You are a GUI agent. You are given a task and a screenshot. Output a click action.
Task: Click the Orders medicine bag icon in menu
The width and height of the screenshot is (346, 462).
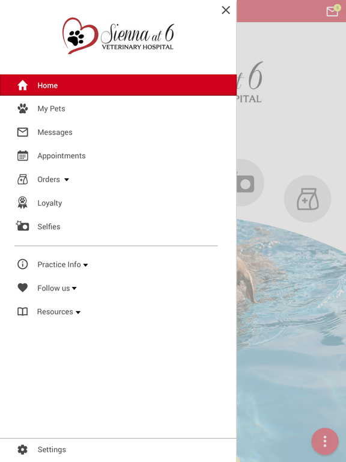click(x=23, y=179)
